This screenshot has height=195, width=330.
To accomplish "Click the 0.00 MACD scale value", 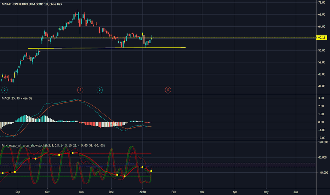I will point(321,122).
